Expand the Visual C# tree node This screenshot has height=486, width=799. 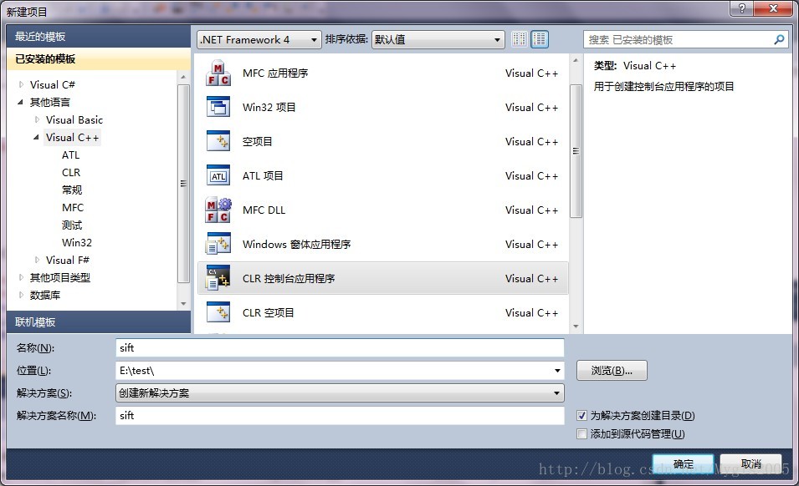(x=22, y=85)
